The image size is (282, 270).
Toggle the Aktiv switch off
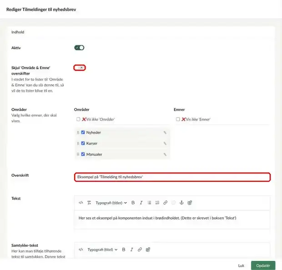point(79,48)
